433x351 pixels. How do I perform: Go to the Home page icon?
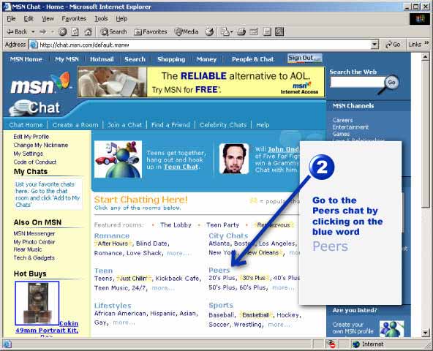(x=88, y=31)
